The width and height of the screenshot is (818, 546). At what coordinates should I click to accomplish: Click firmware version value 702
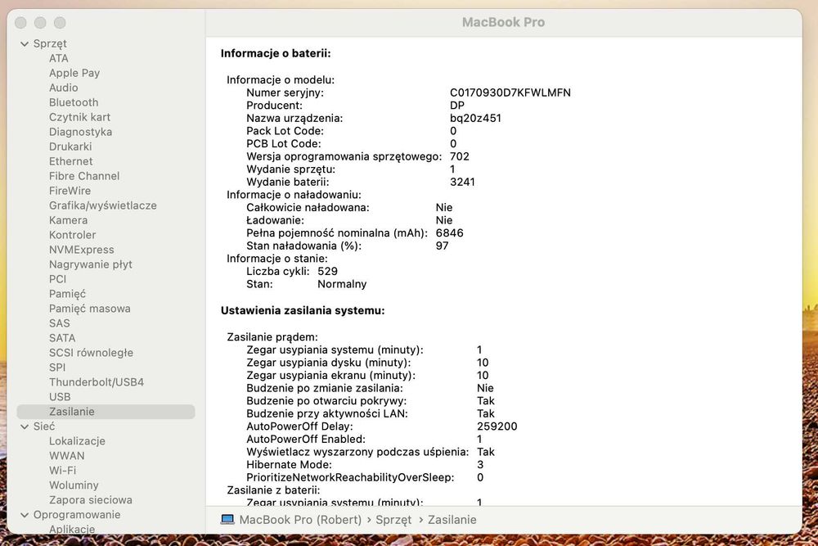[x=460, y=156]
